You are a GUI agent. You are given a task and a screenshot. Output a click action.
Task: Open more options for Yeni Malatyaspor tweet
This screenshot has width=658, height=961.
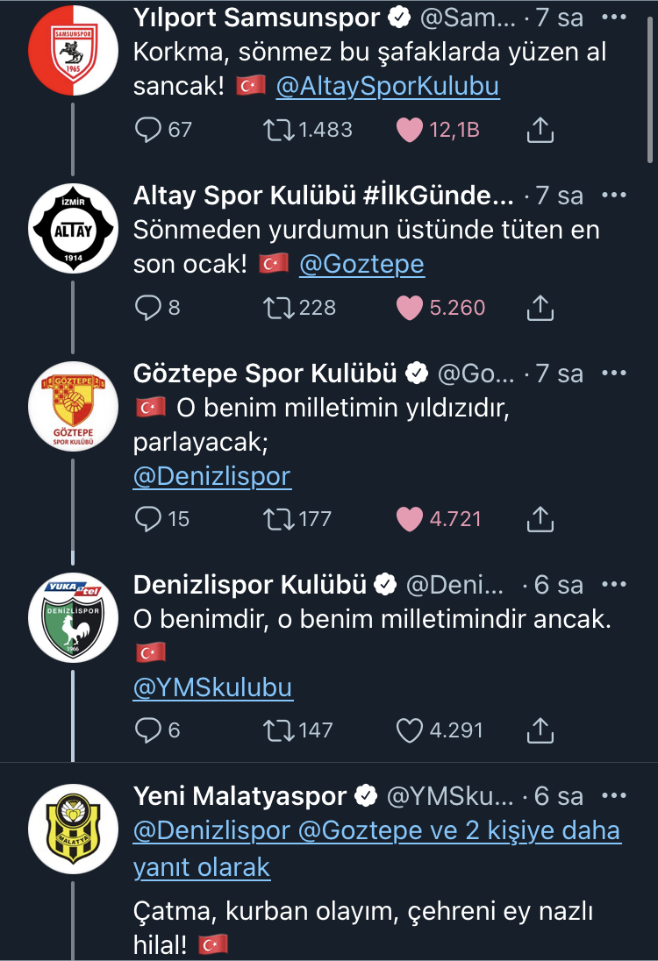point(614,795)
